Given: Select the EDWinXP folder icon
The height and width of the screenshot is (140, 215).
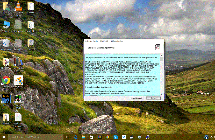Looking at the screenshot, I should pyautogui.click(x=31, y=45).
